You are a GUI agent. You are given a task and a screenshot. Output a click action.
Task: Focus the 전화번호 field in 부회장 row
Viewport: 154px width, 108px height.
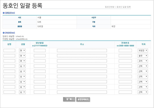click(125, 51)
